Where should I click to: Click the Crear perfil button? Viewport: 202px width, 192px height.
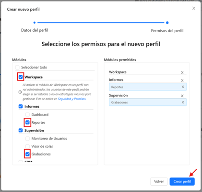tap(182, 181)
